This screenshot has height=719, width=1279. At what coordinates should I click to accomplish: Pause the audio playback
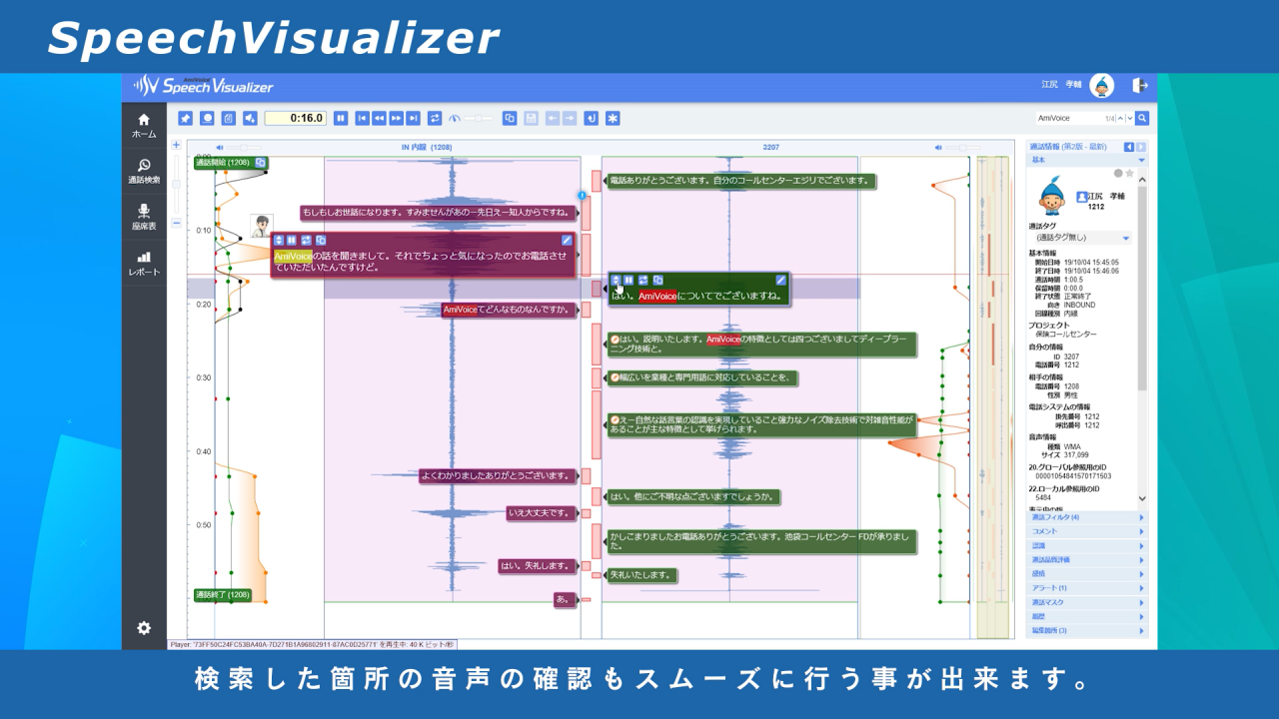tap(341, 118)
